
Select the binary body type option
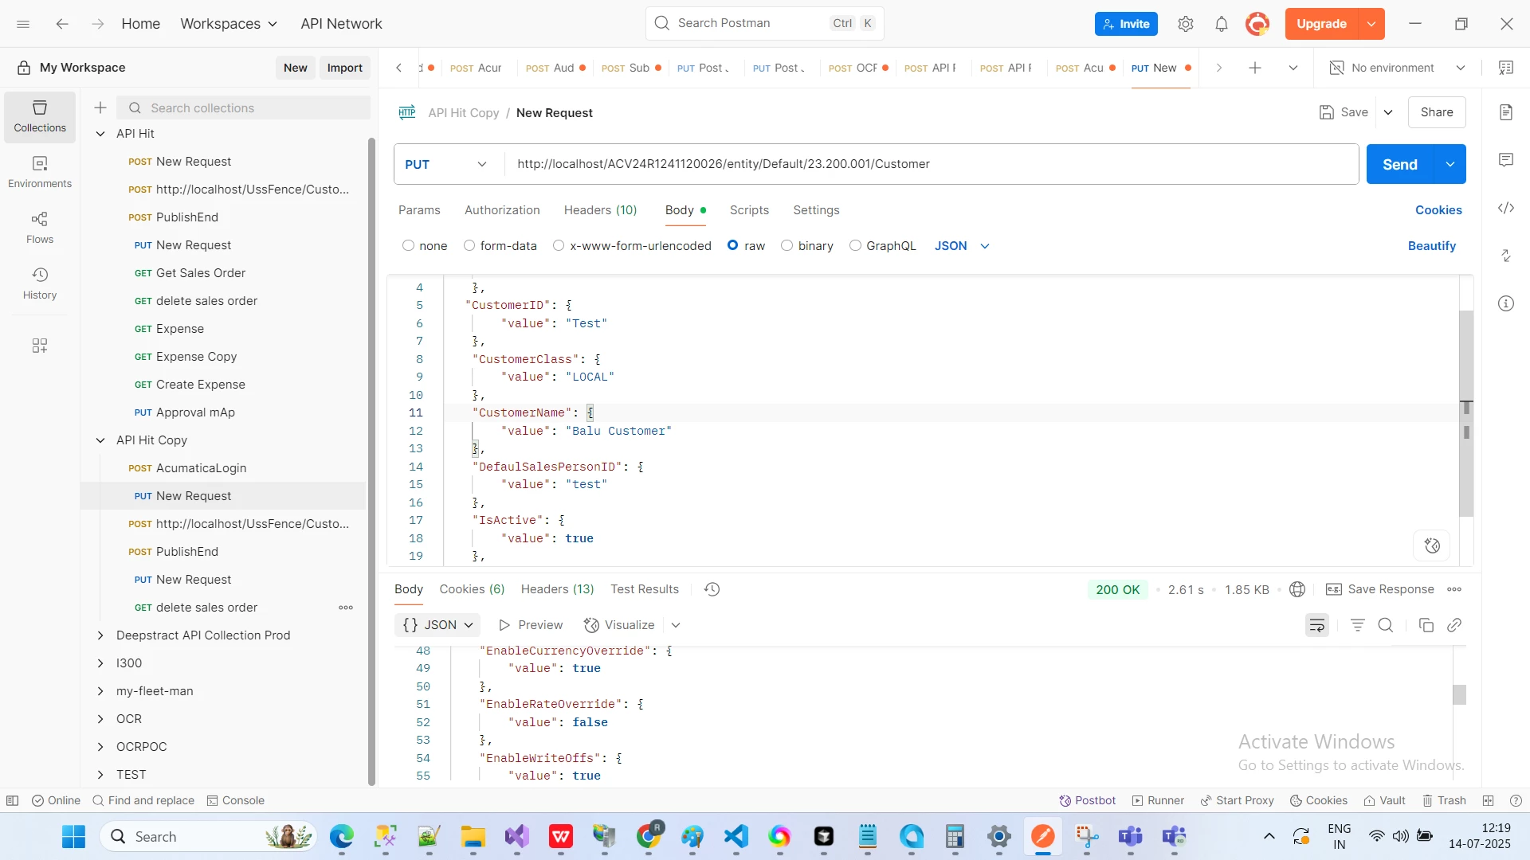787,246
